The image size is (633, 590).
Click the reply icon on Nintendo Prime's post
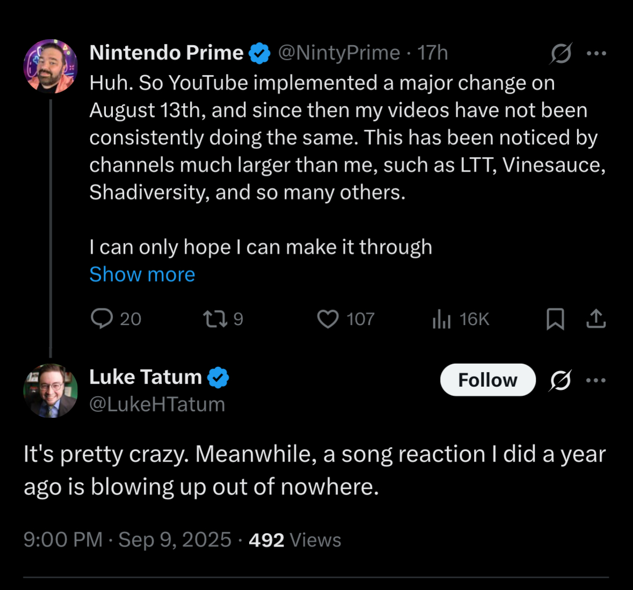(x=102, y=319)
